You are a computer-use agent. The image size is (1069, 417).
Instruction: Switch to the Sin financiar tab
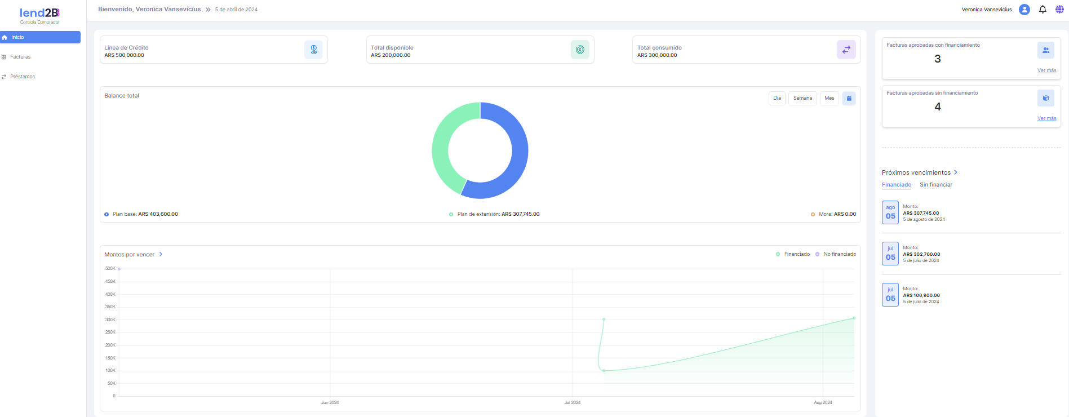click(935, 185)
